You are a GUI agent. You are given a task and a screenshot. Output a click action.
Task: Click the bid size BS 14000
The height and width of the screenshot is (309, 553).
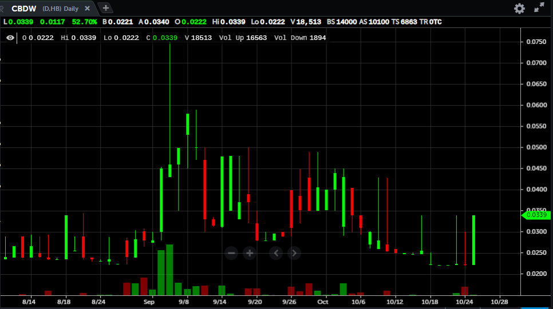pyautogui.click(x=342, y=22)
